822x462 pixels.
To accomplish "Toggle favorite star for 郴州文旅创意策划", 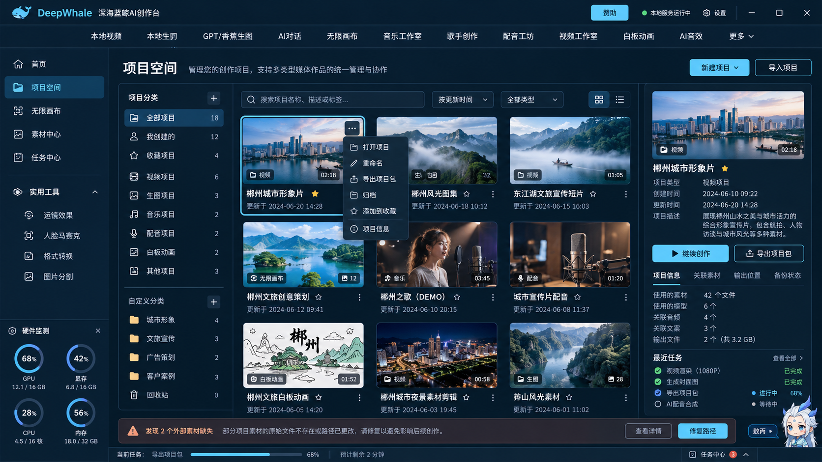I will pyautogui.click(x=319, y=297).
